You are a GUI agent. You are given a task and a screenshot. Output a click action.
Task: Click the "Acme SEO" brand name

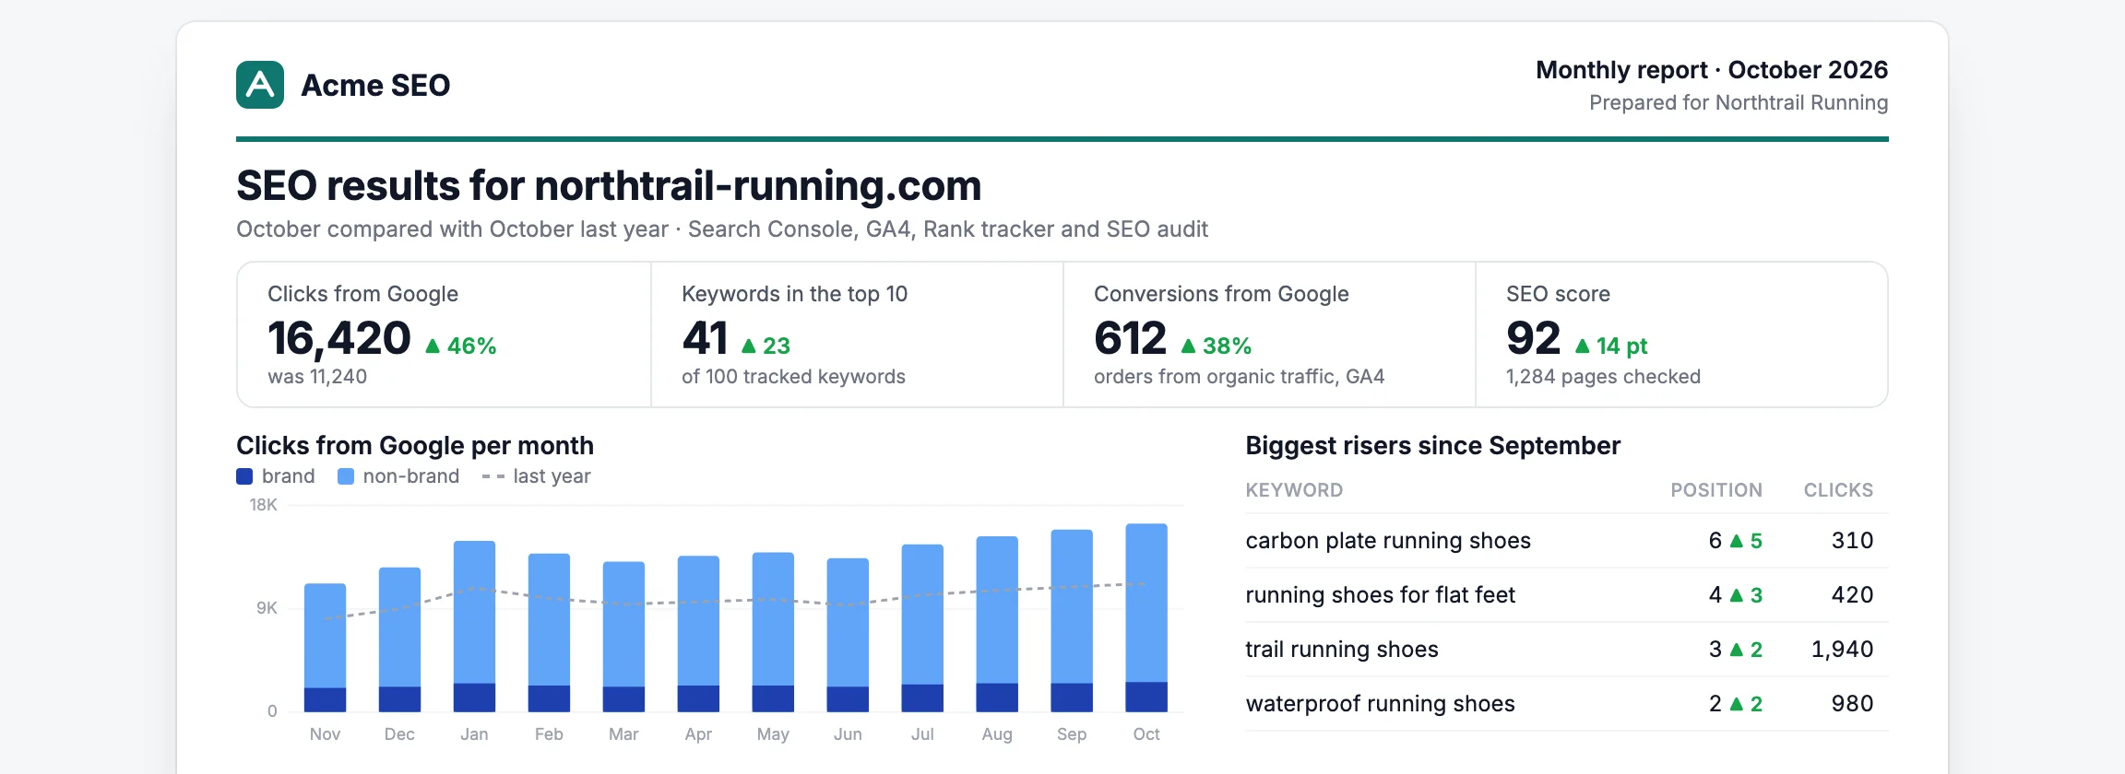(x=375, y=85)
